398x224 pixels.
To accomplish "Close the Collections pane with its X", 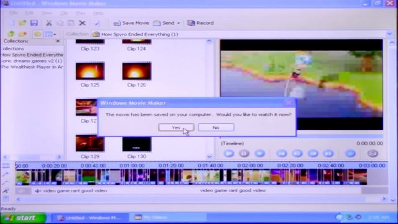I will 58,41.
